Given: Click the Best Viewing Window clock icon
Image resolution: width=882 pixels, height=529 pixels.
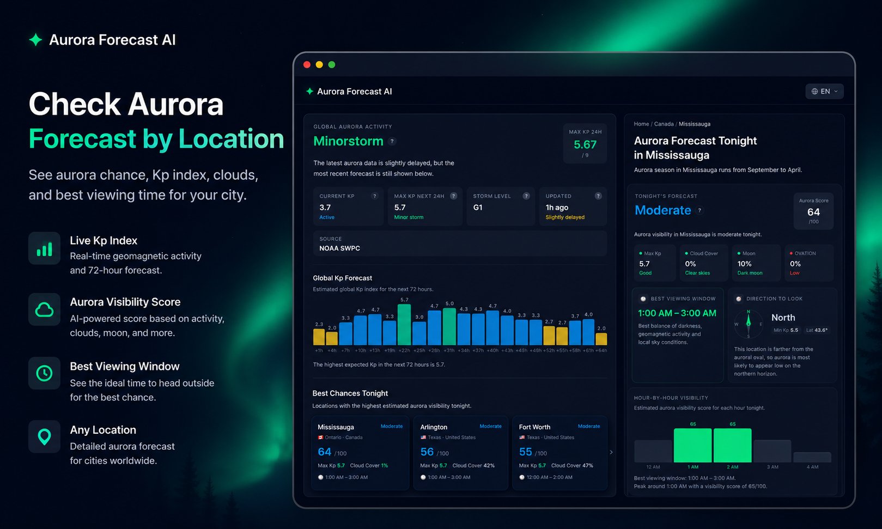Looking at the screenshot, I should [44, 373].
